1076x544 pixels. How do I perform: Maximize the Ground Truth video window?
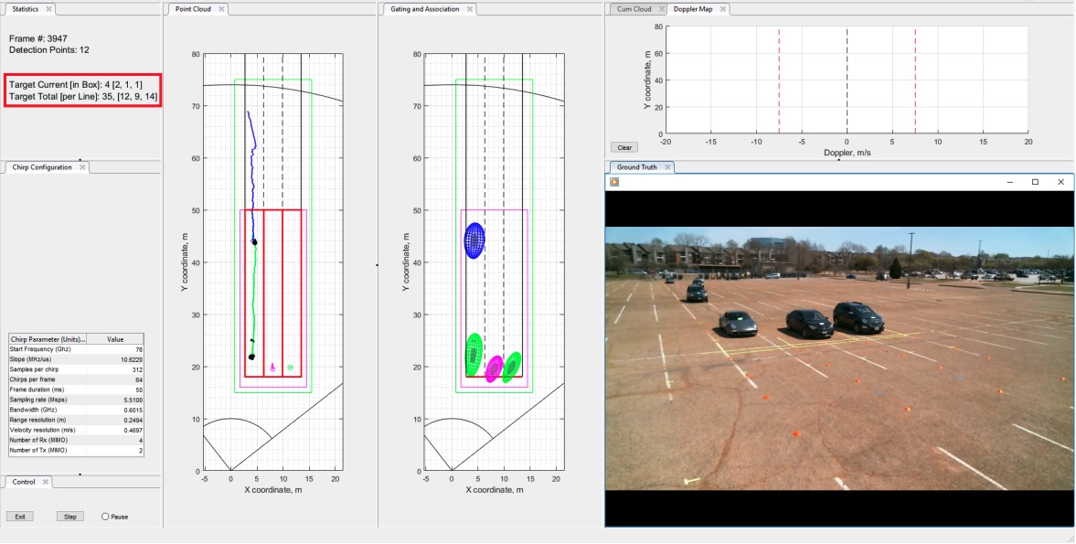coord(1035,182)
